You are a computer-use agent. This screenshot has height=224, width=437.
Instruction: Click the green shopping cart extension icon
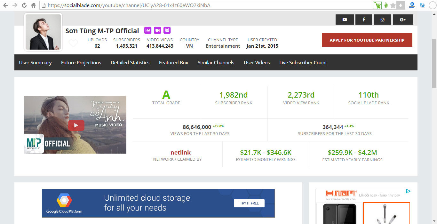(377, 5)
